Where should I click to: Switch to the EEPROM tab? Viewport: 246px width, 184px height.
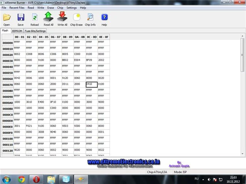[x=17, y=31]
